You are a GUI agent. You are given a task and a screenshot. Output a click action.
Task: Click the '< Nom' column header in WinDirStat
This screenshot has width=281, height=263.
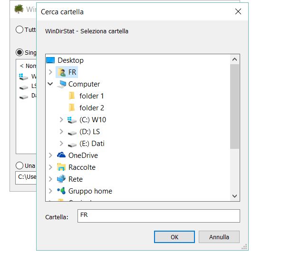pyautogui.click(x=28, y=66)
